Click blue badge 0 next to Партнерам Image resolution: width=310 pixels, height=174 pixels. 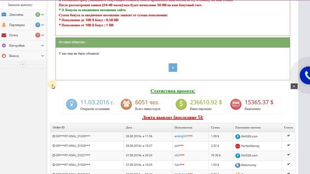(38, 25)
